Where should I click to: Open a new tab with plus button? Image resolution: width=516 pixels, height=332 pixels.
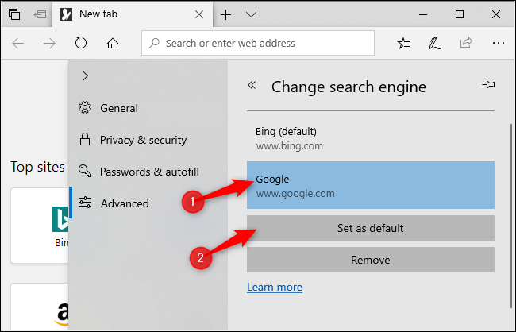[x=226, y=14]
